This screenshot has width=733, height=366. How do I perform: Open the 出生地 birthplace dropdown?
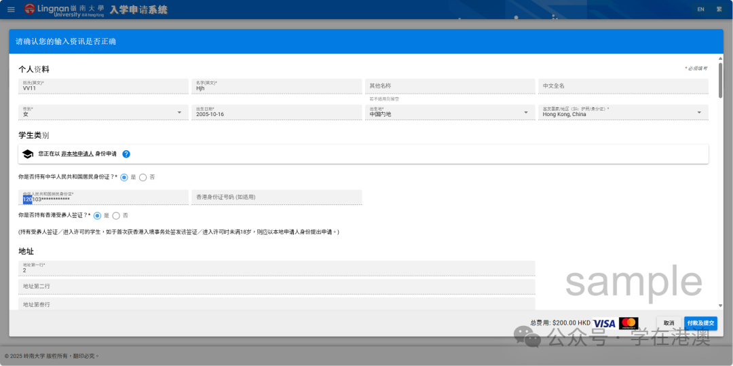pos(525,113)
